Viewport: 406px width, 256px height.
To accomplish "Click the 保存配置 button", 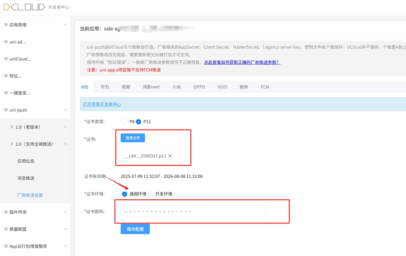I will tap(135, 229).
